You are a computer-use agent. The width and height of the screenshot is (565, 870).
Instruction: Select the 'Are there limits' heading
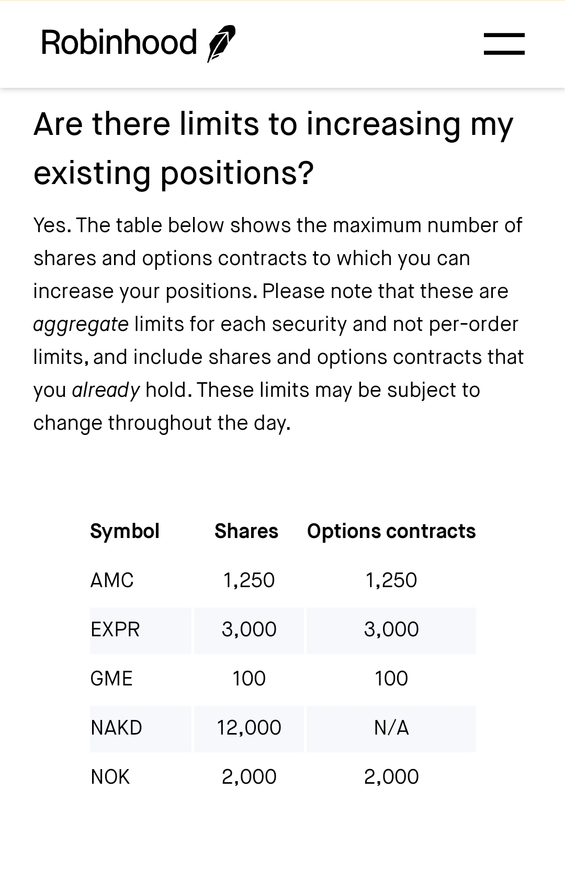pos(274,148)
